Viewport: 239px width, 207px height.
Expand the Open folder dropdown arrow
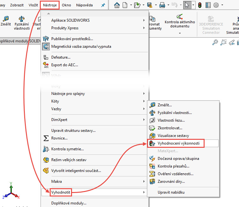pos(143,5)
